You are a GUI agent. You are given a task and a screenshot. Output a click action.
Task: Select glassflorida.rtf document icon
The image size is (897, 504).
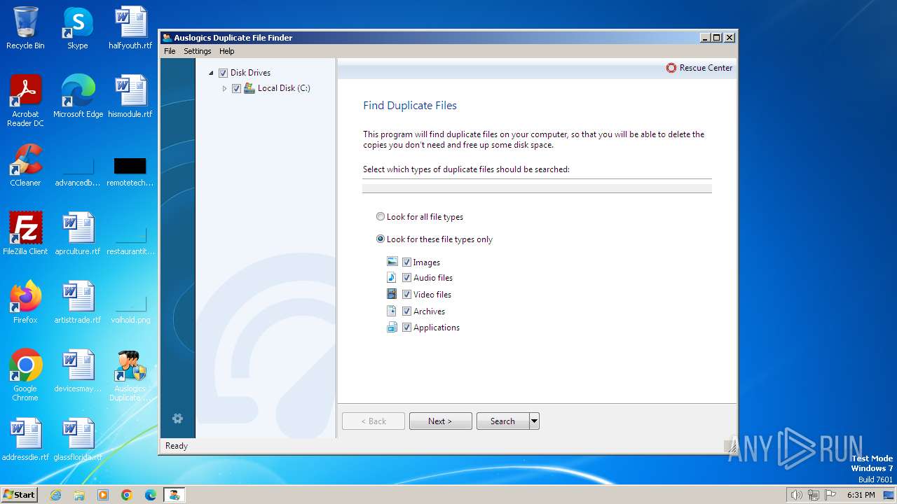[78, 440]
